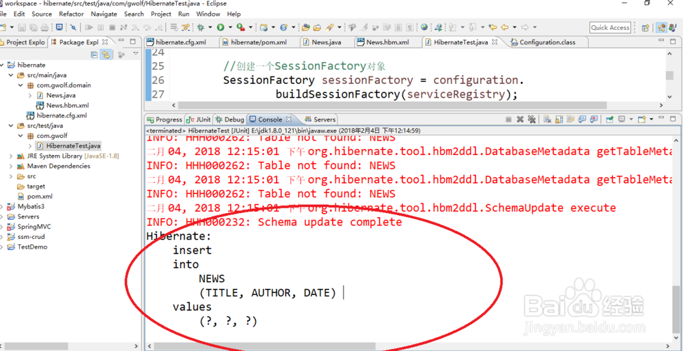Maximize the editor area panel
683x351 pixels.
(673, 42)
